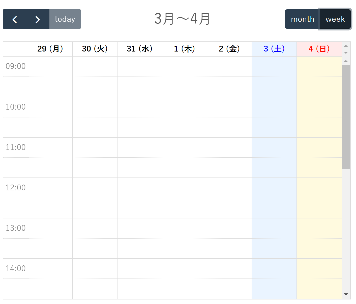Choose the 13:00 slot on Sunday 4
Screen dimensions: 356x304
tap(319, 228)
